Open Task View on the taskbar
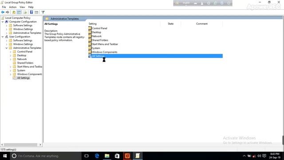The image size is (284, 160). coord(87,156)
